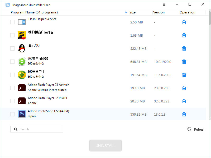The height and width of the screenshot is (158, 211).
Task: Click the Sogou program icon
Action: [22, 35]
